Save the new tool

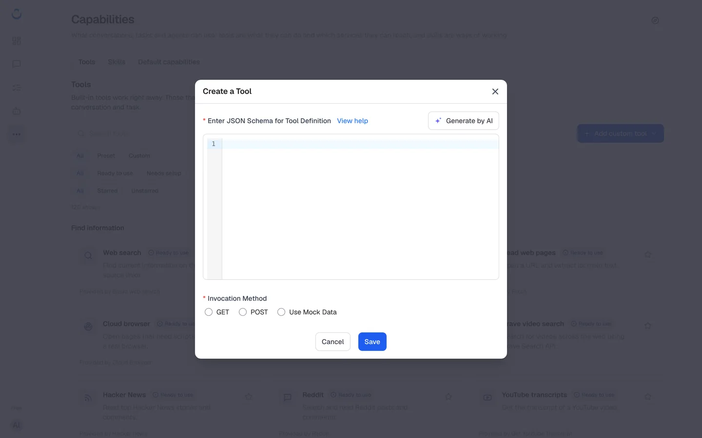pyautogui.click(x=372, y=342)
